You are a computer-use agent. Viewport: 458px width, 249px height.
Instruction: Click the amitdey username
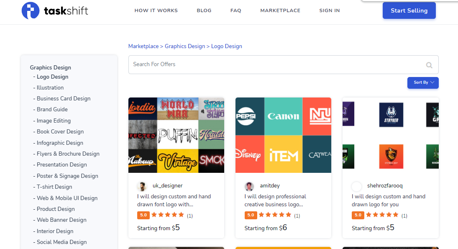click(x=270, y=185)
